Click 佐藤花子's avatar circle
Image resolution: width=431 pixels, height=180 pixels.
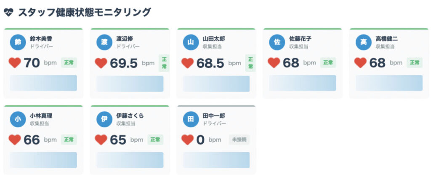coord(277,43)
